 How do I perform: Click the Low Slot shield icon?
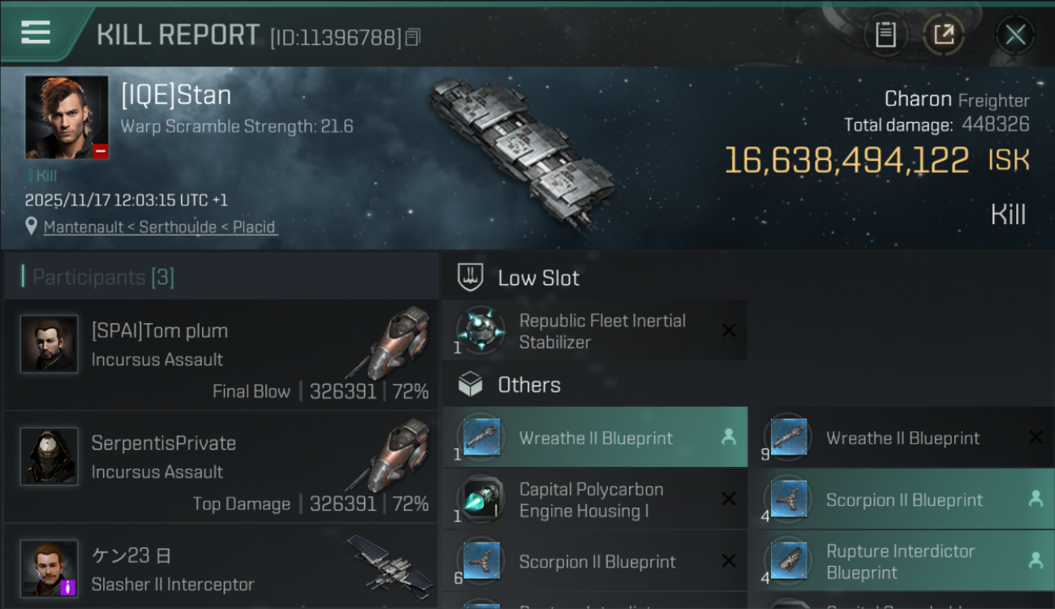point(471,278)
